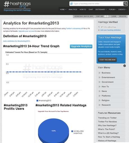Image resolution: width=129 pixels, height=143 pixels.
Task: Increase font size with plus button
Action: point(107,16)
